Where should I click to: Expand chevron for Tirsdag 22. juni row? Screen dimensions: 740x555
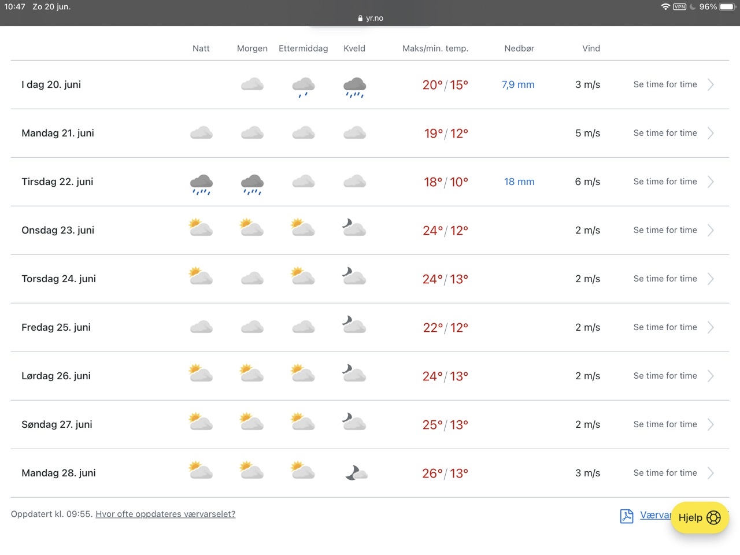pos(711,182)
